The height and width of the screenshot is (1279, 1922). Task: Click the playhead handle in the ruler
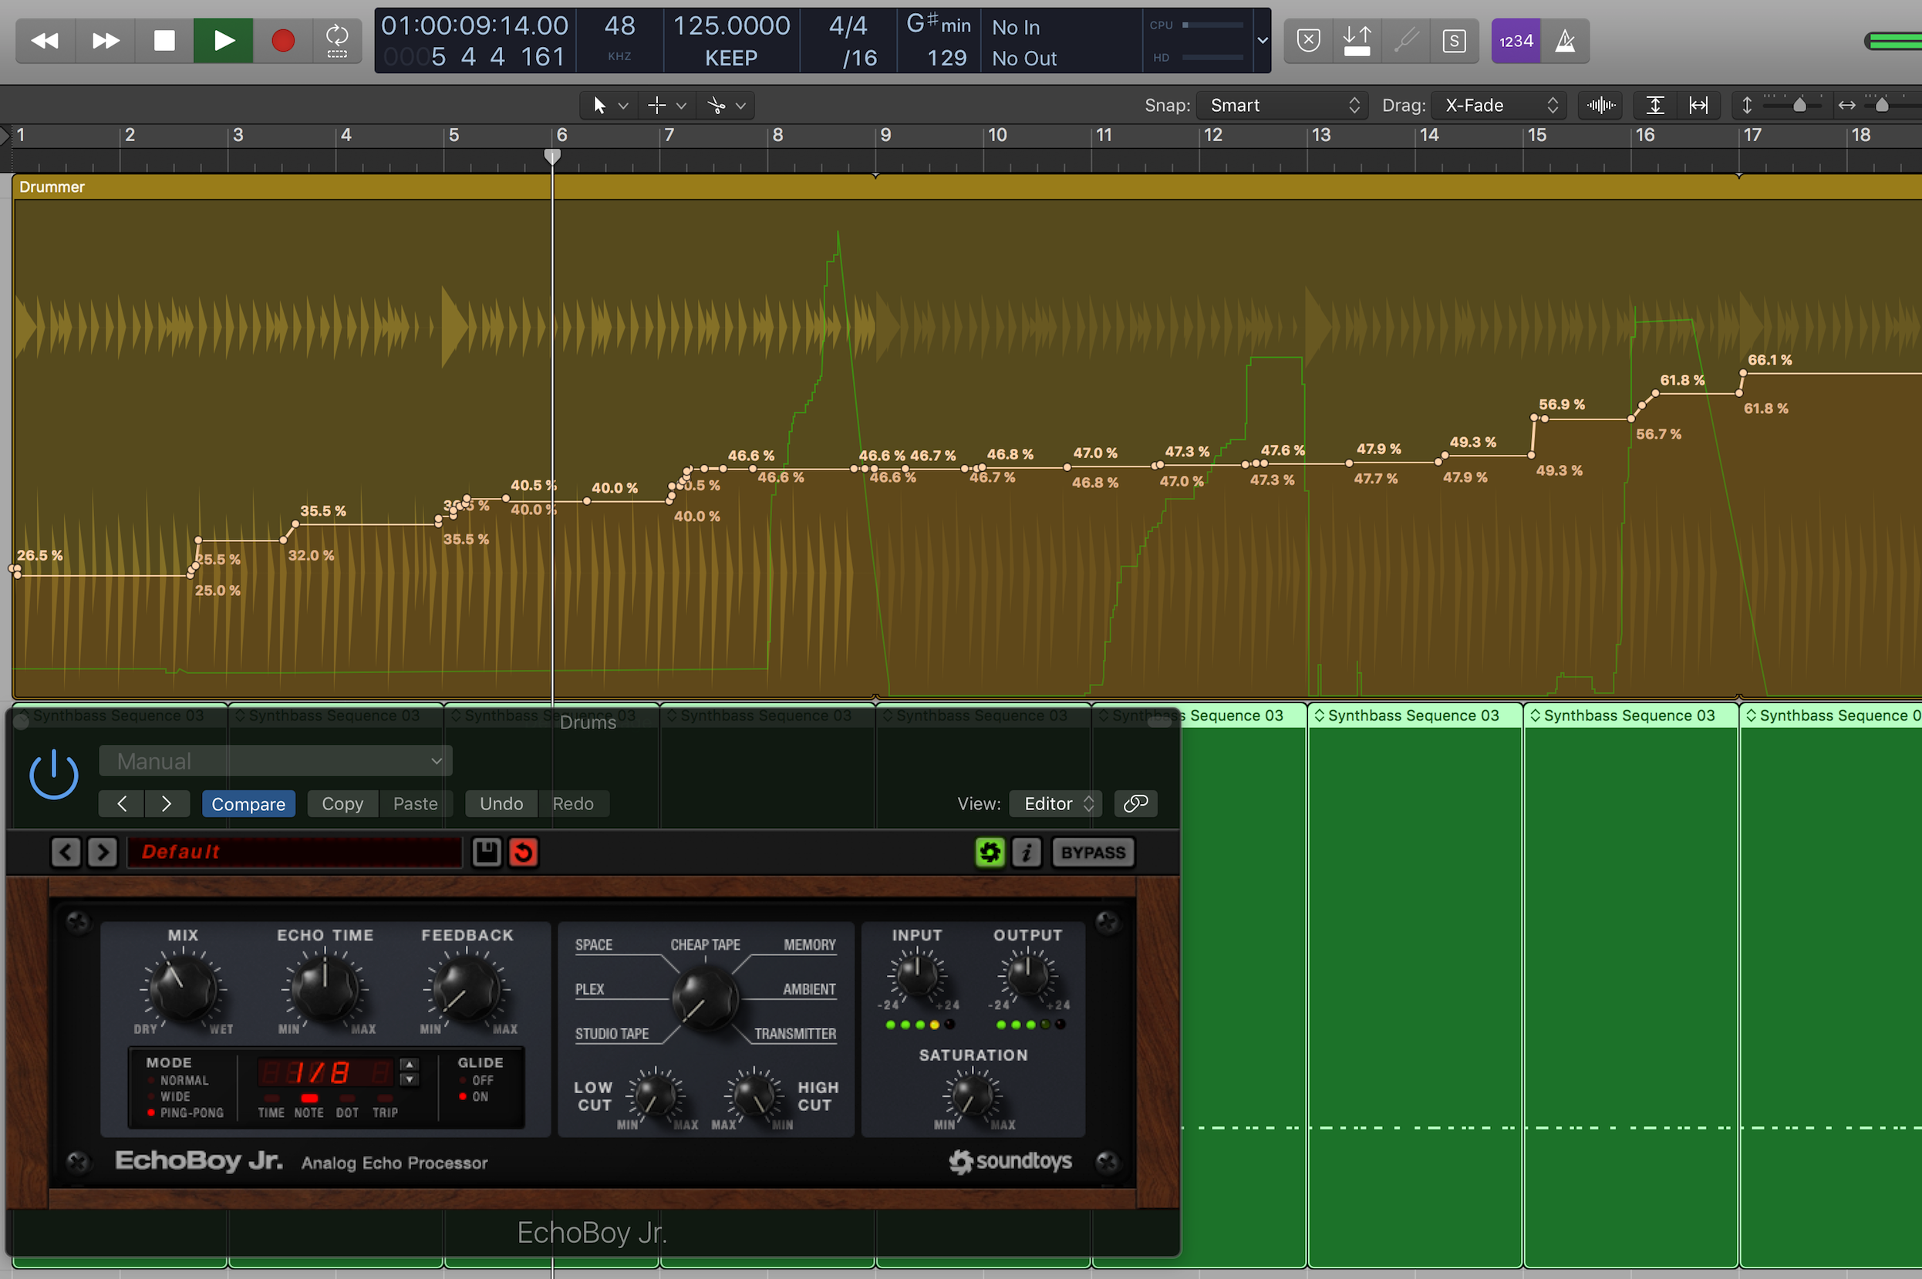552,157
